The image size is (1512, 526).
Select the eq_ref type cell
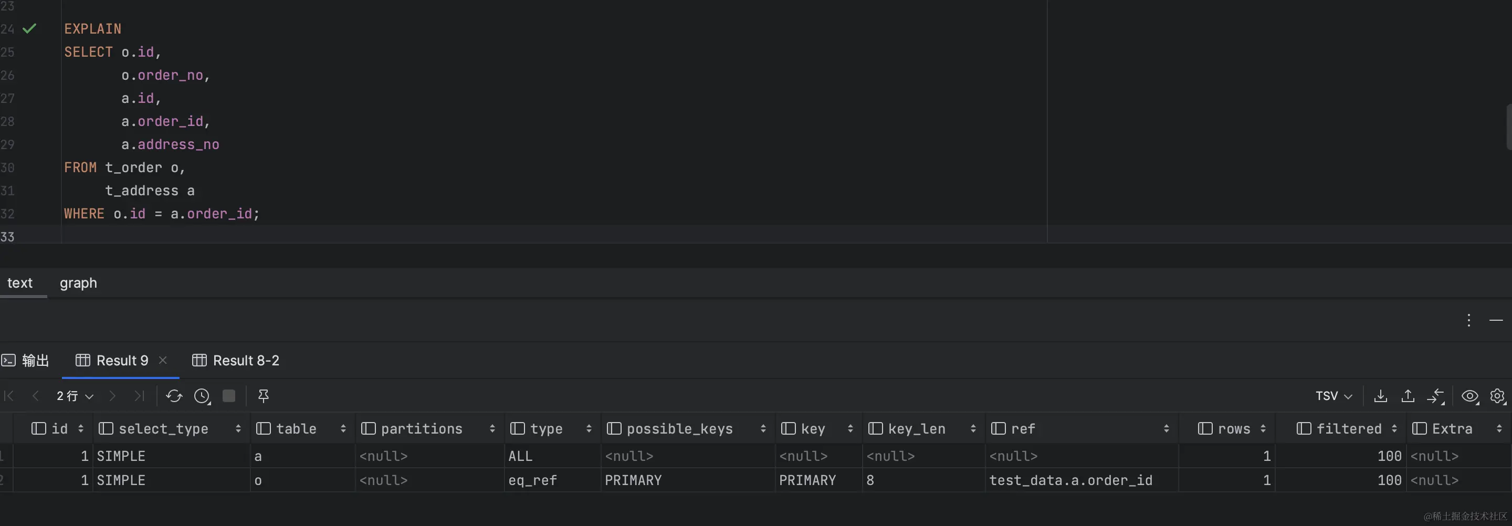552,480
